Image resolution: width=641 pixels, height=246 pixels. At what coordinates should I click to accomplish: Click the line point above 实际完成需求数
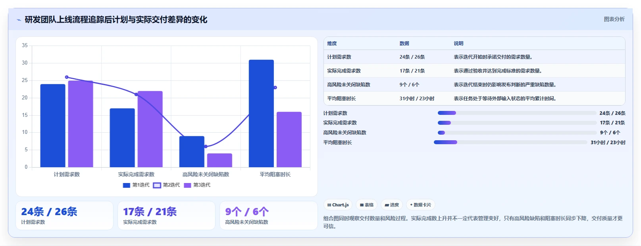[136, 94]
